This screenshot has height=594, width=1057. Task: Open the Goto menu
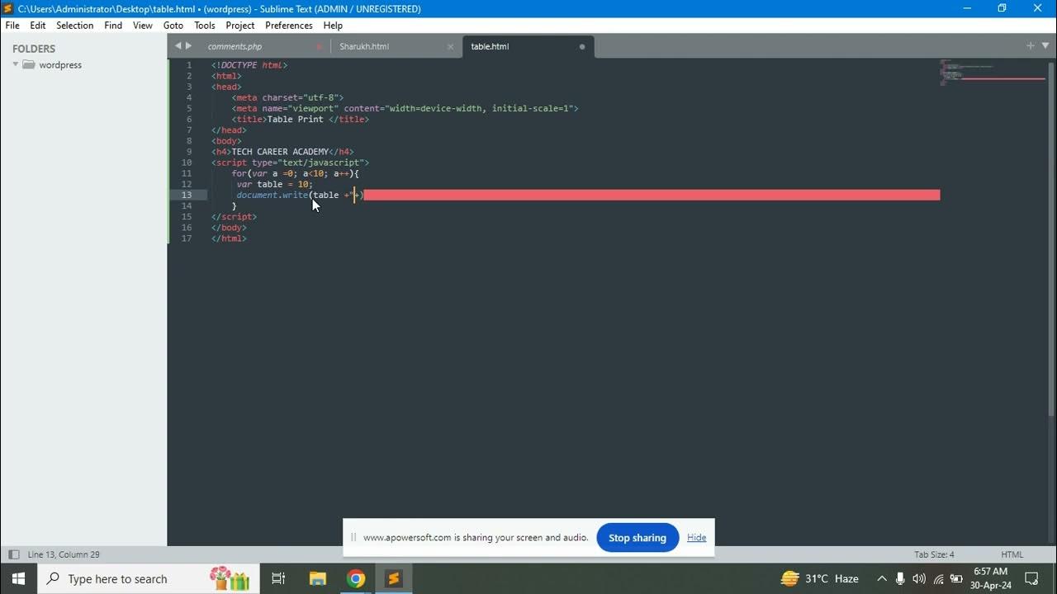(173, 26)
